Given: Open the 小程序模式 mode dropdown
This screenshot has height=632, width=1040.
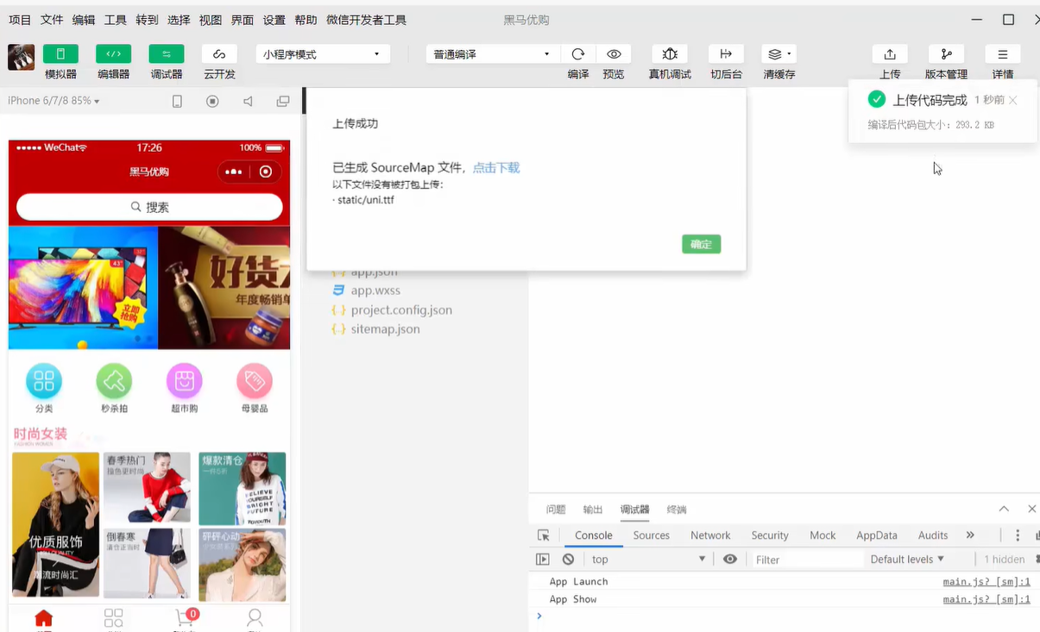Looking at the screenshot, I should pyautogui.click(x=323, y=54).
